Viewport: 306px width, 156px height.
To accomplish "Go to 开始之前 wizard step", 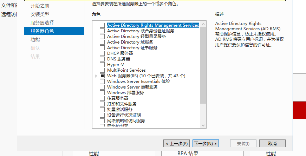I will 40,6.
